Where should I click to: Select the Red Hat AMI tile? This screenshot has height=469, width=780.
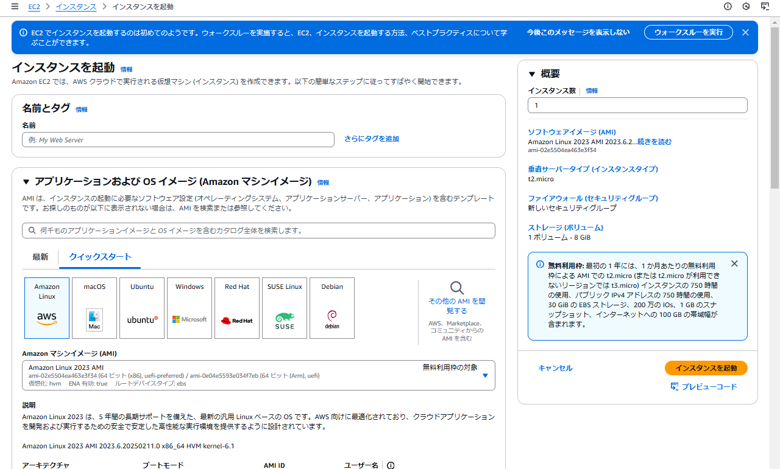[237, 308]
